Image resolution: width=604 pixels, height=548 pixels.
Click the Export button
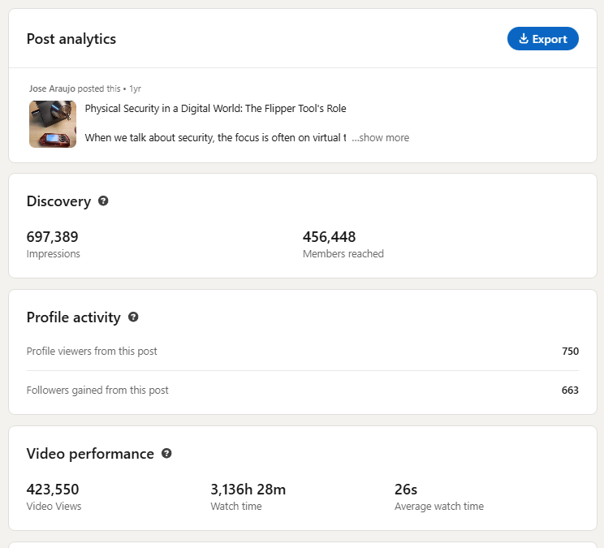pos(542,39)
